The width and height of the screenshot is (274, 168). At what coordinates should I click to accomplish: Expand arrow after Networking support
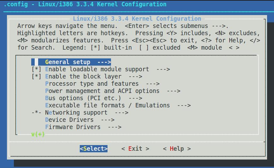point(122,113)
